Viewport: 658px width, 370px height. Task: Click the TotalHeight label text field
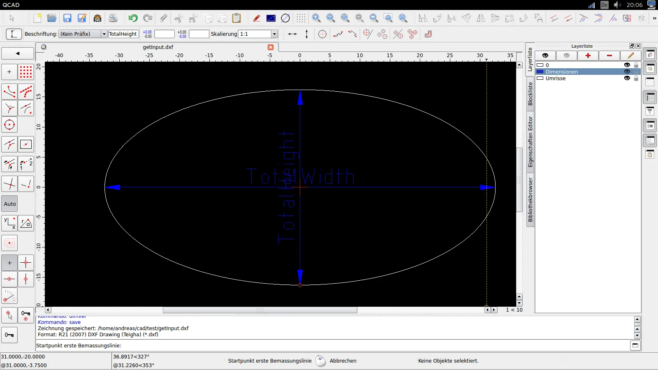123,34
